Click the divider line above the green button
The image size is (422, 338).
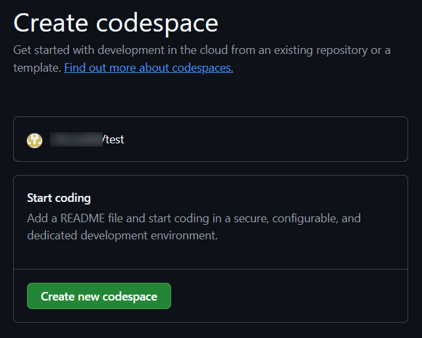211,269
